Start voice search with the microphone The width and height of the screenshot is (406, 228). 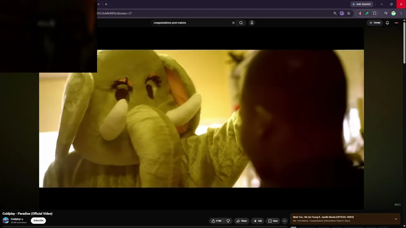click(252, 23)
